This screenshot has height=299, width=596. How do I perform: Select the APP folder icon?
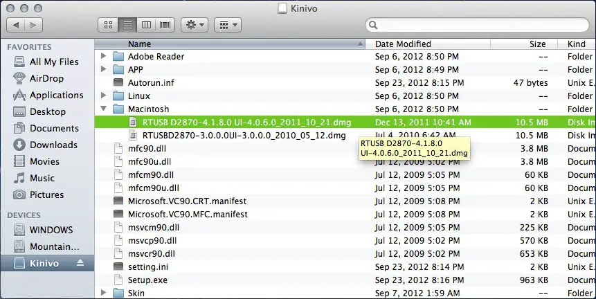pyautogui.click(x=118, y=69)
